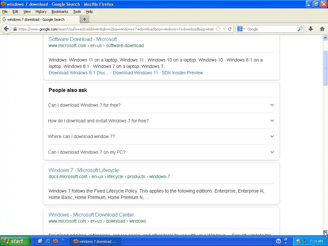
Task: Open the URL history dropdown arrow
Action: pos(224,29)
